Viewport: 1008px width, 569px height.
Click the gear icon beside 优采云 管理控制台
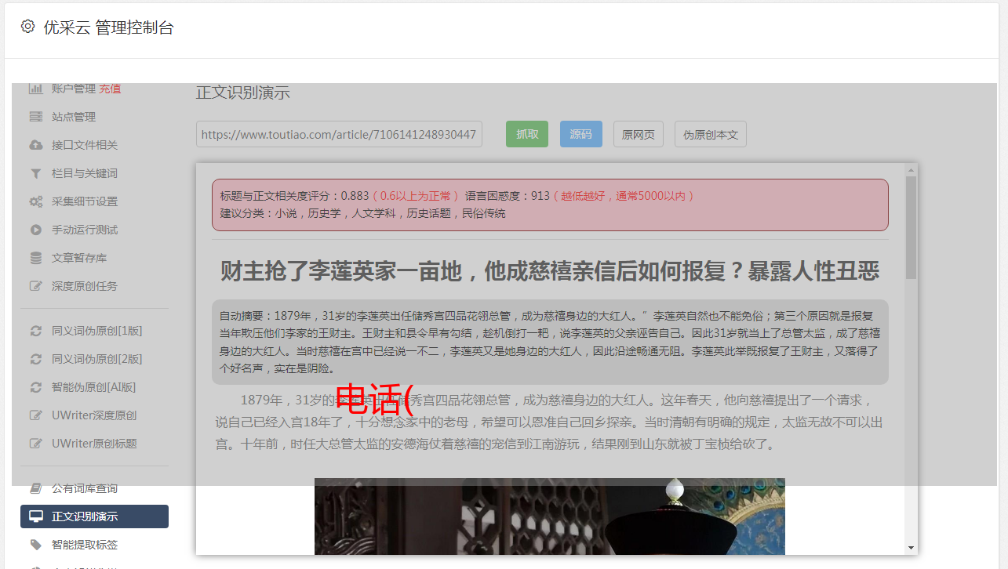(28, 27)
